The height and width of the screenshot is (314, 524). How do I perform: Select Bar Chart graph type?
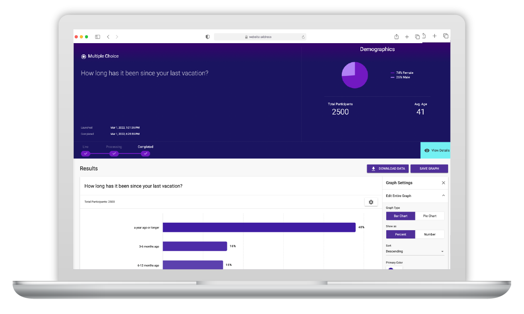tap(401, 216)
